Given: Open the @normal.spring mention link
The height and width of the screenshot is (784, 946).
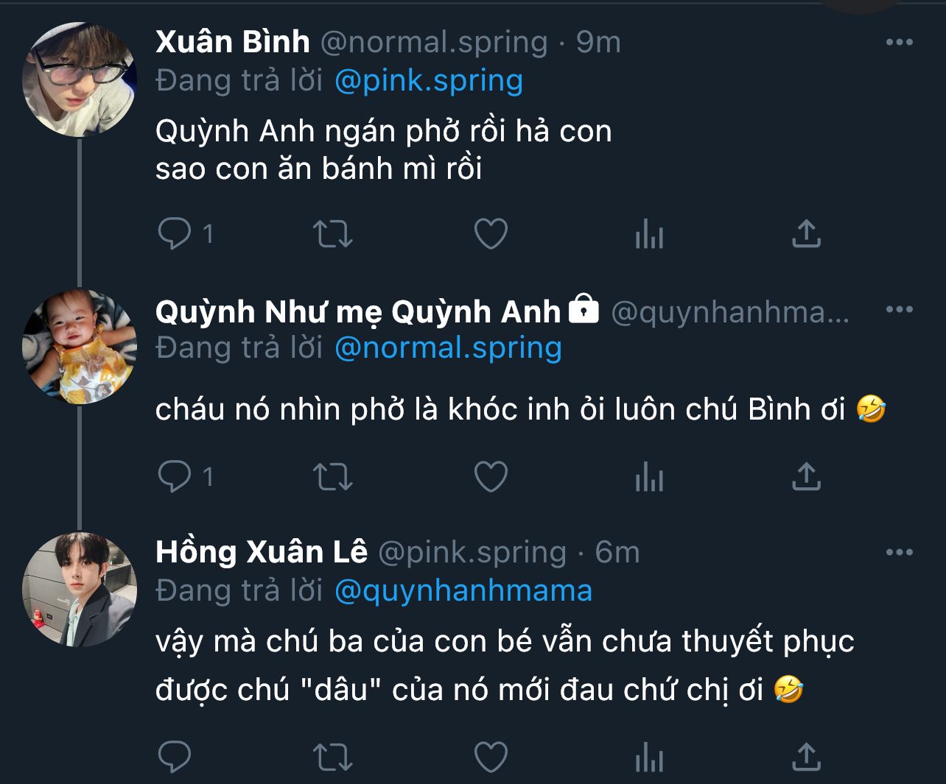Looking at the screenshot, I should point(448,348).
